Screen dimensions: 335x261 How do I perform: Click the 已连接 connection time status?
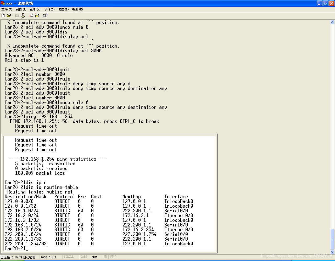pyautogui.click(x=11, y=257)
